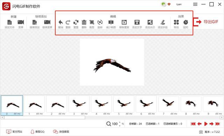
Task: Click the Delete (删除) trash icon
Action: [x=84, y=22]
